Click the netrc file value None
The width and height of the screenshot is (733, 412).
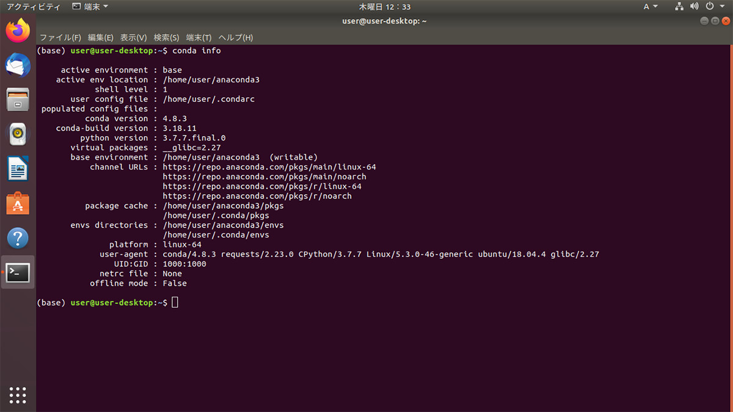pyautogui.click(x=172, y=274)
